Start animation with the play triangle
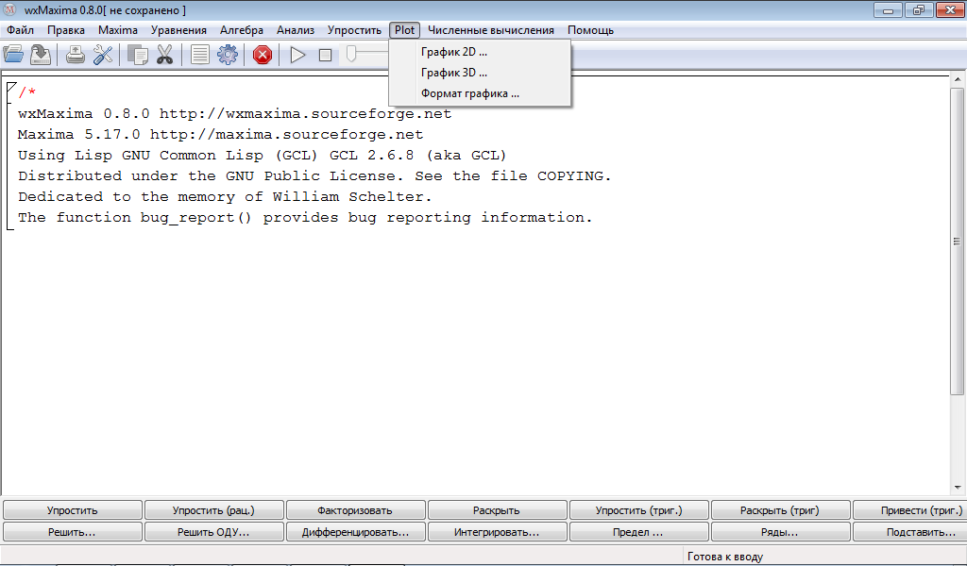Viewport: 967px width, 566px height. (x=297, y=55)
